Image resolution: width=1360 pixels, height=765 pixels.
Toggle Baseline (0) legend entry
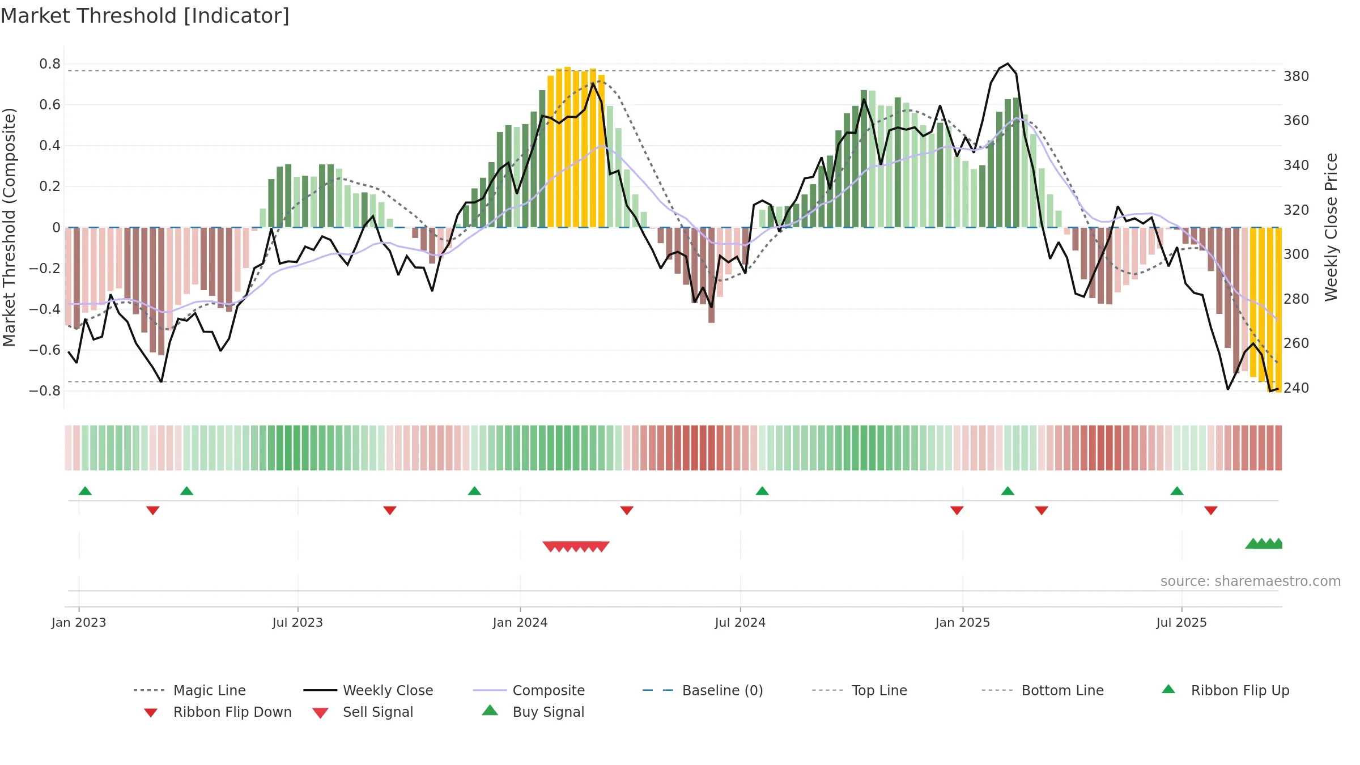click(703, 690)
